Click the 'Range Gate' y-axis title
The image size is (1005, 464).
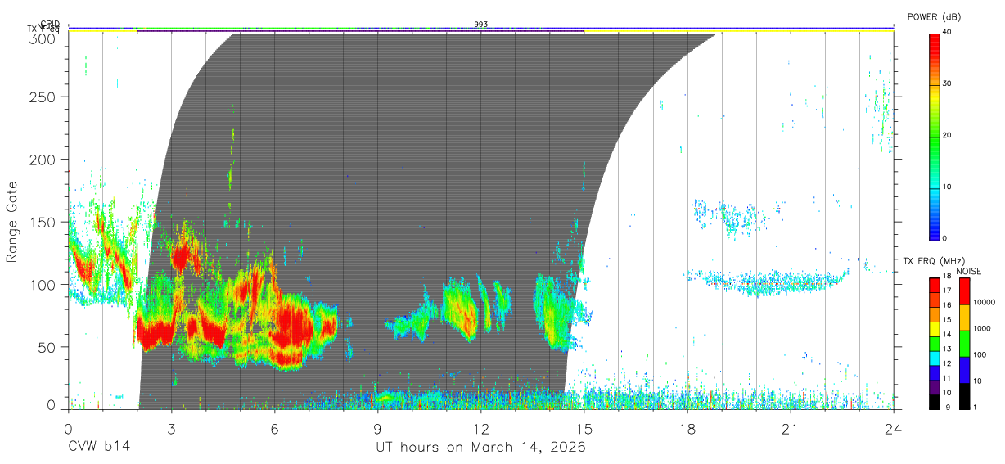(x=12, y=221)
